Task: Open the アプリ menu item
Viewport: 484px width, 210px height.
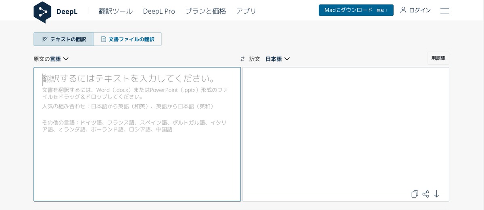Action: [246, 11]
